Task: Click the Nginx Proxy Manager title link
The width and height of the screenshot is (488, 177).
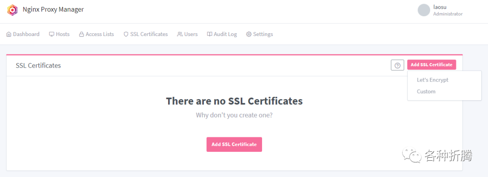Action: 53,9
